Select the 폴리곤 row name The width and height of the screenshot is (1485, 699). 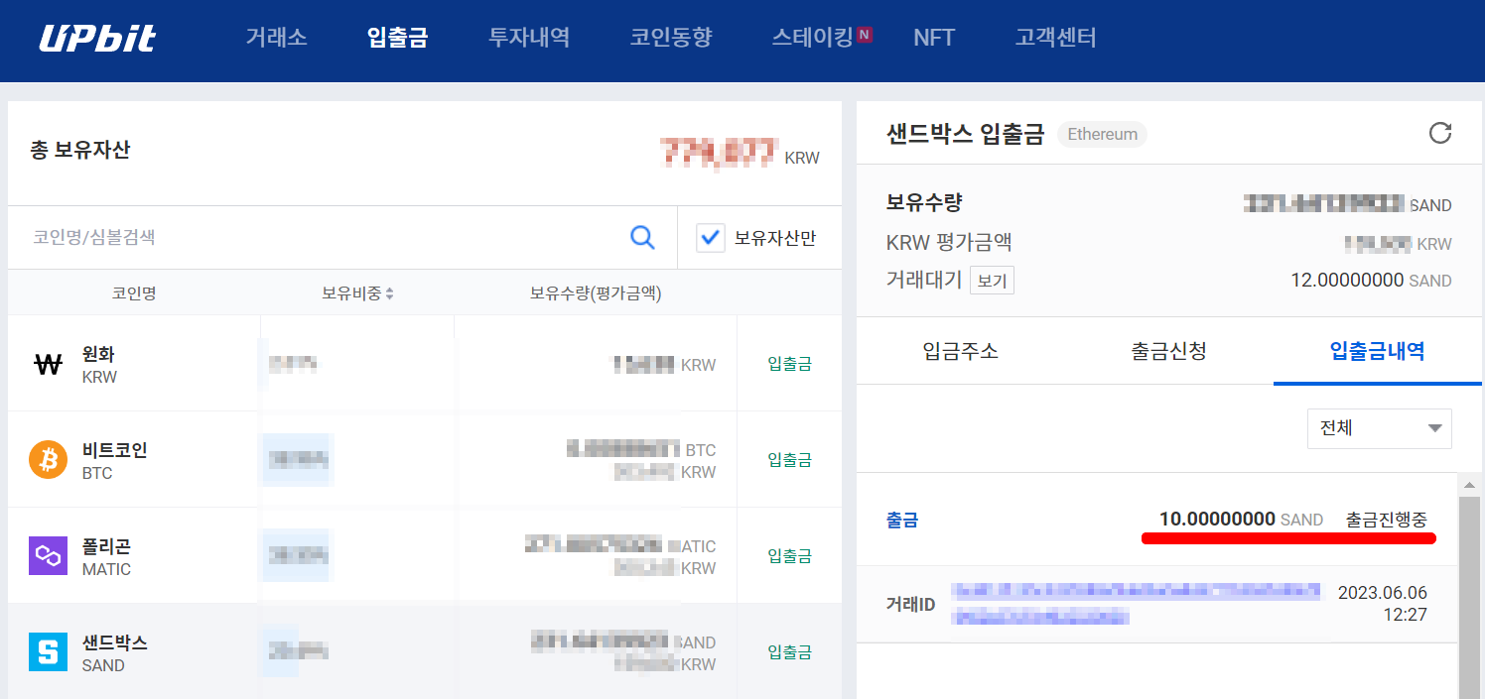point(107,546)
